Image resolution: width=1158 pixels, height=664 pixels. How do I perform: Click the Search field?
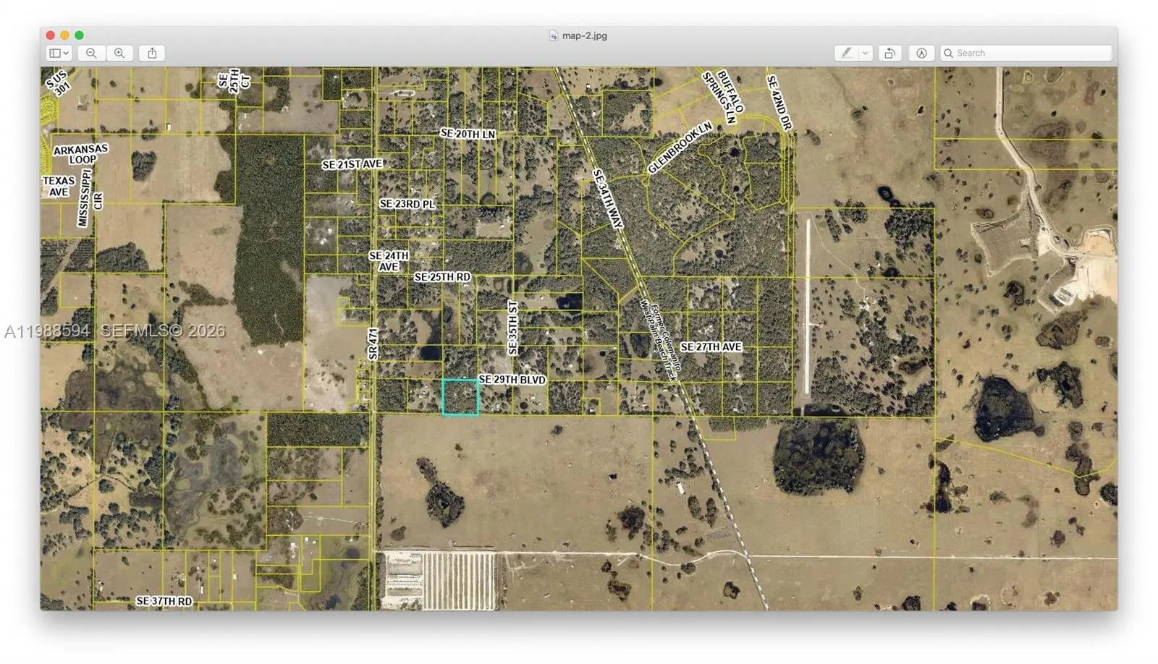click(1031, 53)
